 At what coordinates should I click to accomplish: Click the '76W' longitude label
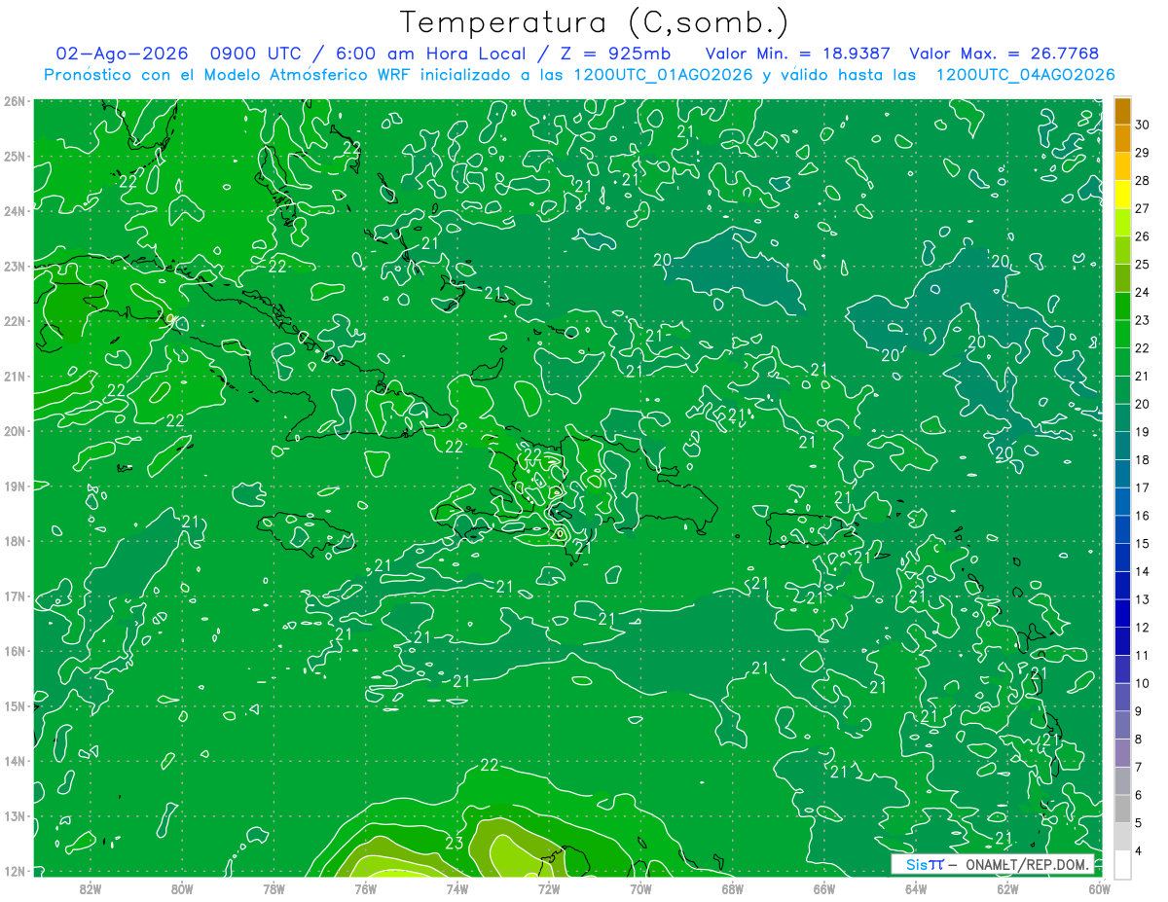pyautogui.click(x=366, y=888)
